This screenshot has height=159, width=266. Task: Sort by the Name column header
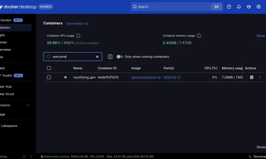[78, 68]
